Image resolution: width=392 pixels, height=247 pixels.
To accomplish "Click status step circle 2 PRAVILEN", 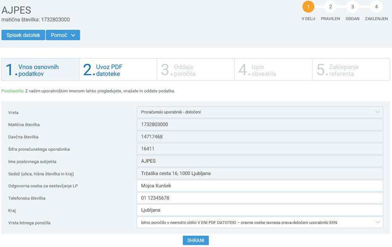I will coord(330,7).
